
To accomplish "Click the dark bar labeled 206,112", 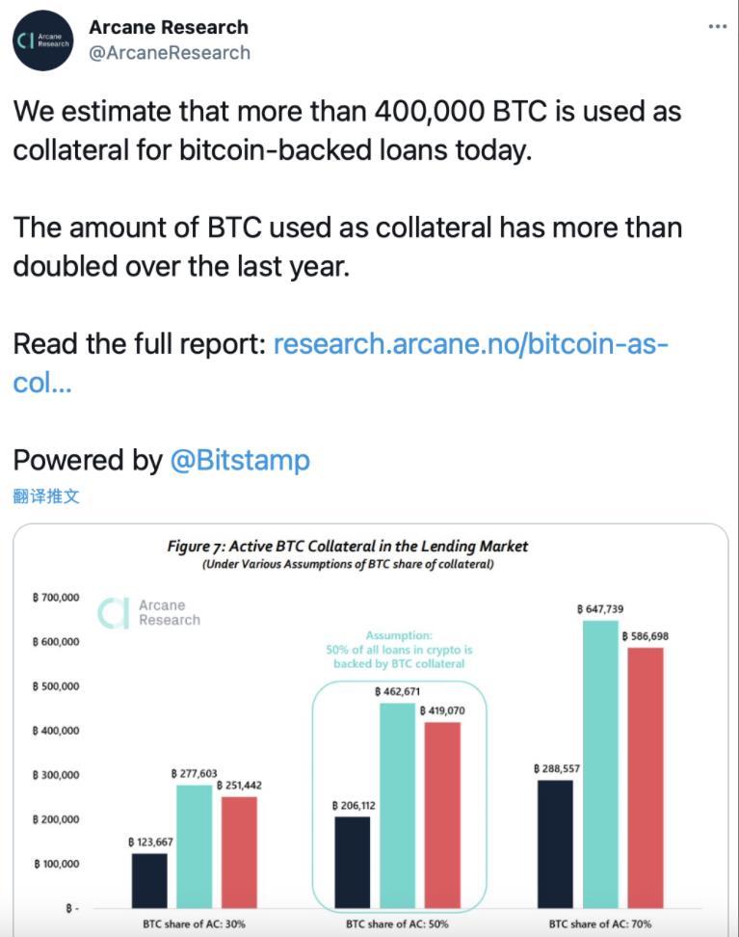I will tap(352, 862).
